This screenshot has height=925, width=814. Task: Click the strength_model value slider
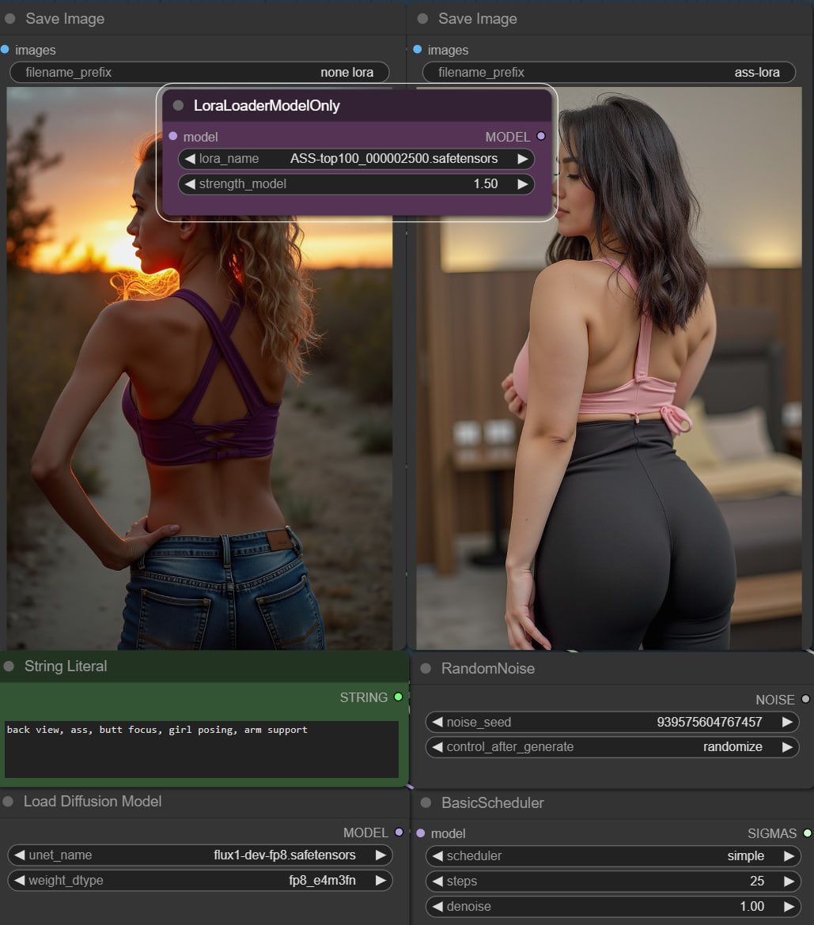click(x=356, y=184)
